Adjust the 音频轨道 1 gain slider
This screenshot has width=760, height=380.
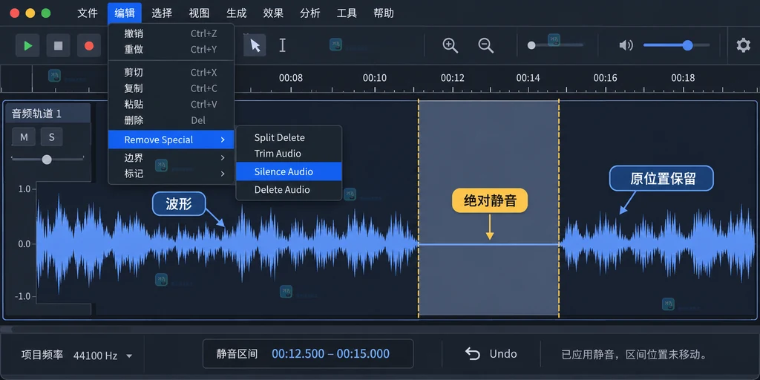click(x=47, y=159)
